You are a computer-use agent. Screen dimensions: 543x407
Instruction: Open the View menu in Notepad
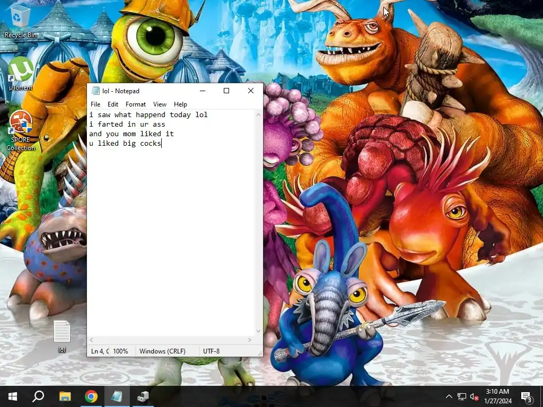point(160,104)
